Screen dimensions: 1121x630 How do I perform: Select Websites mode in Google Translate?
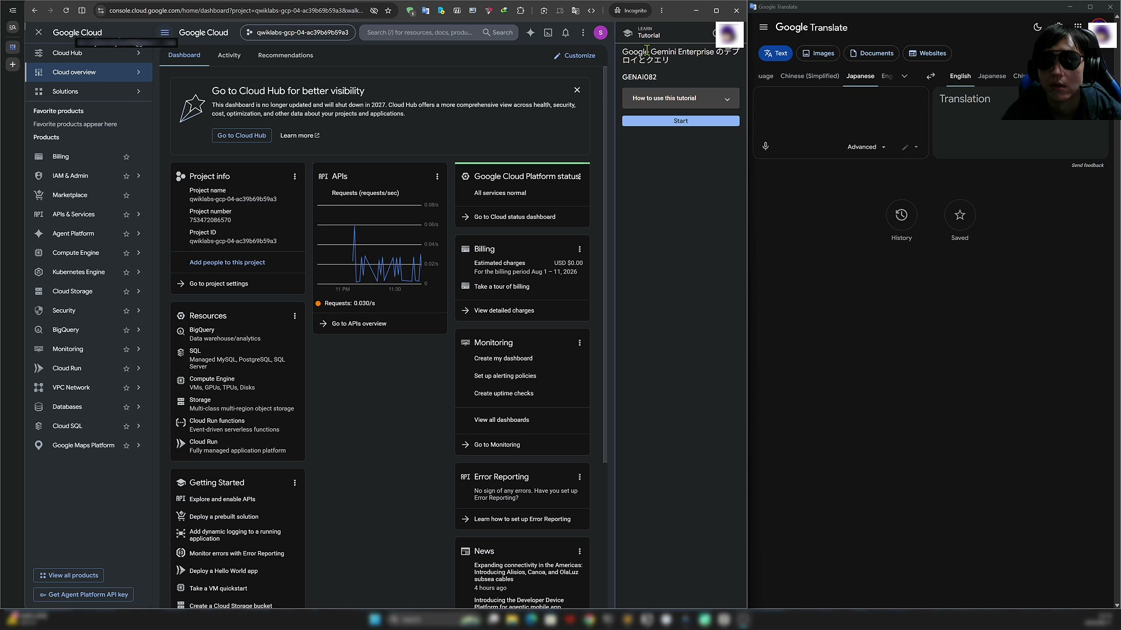point(927,53)
